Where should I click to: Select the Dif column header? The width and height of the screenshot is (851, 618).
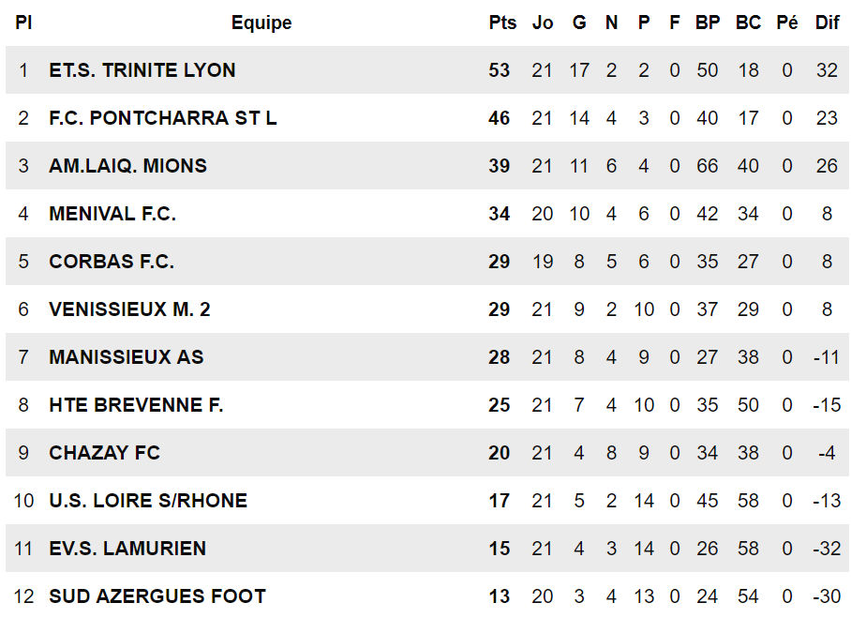pos(827,23)
